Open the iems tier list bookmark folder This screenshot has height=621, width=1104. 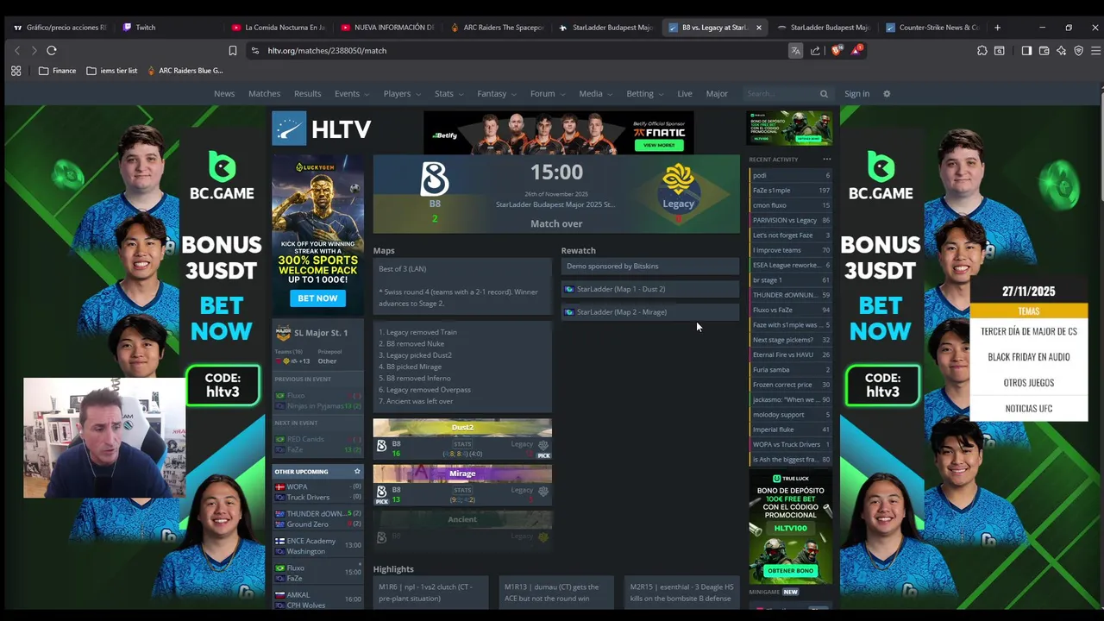[x=112, y=71]
